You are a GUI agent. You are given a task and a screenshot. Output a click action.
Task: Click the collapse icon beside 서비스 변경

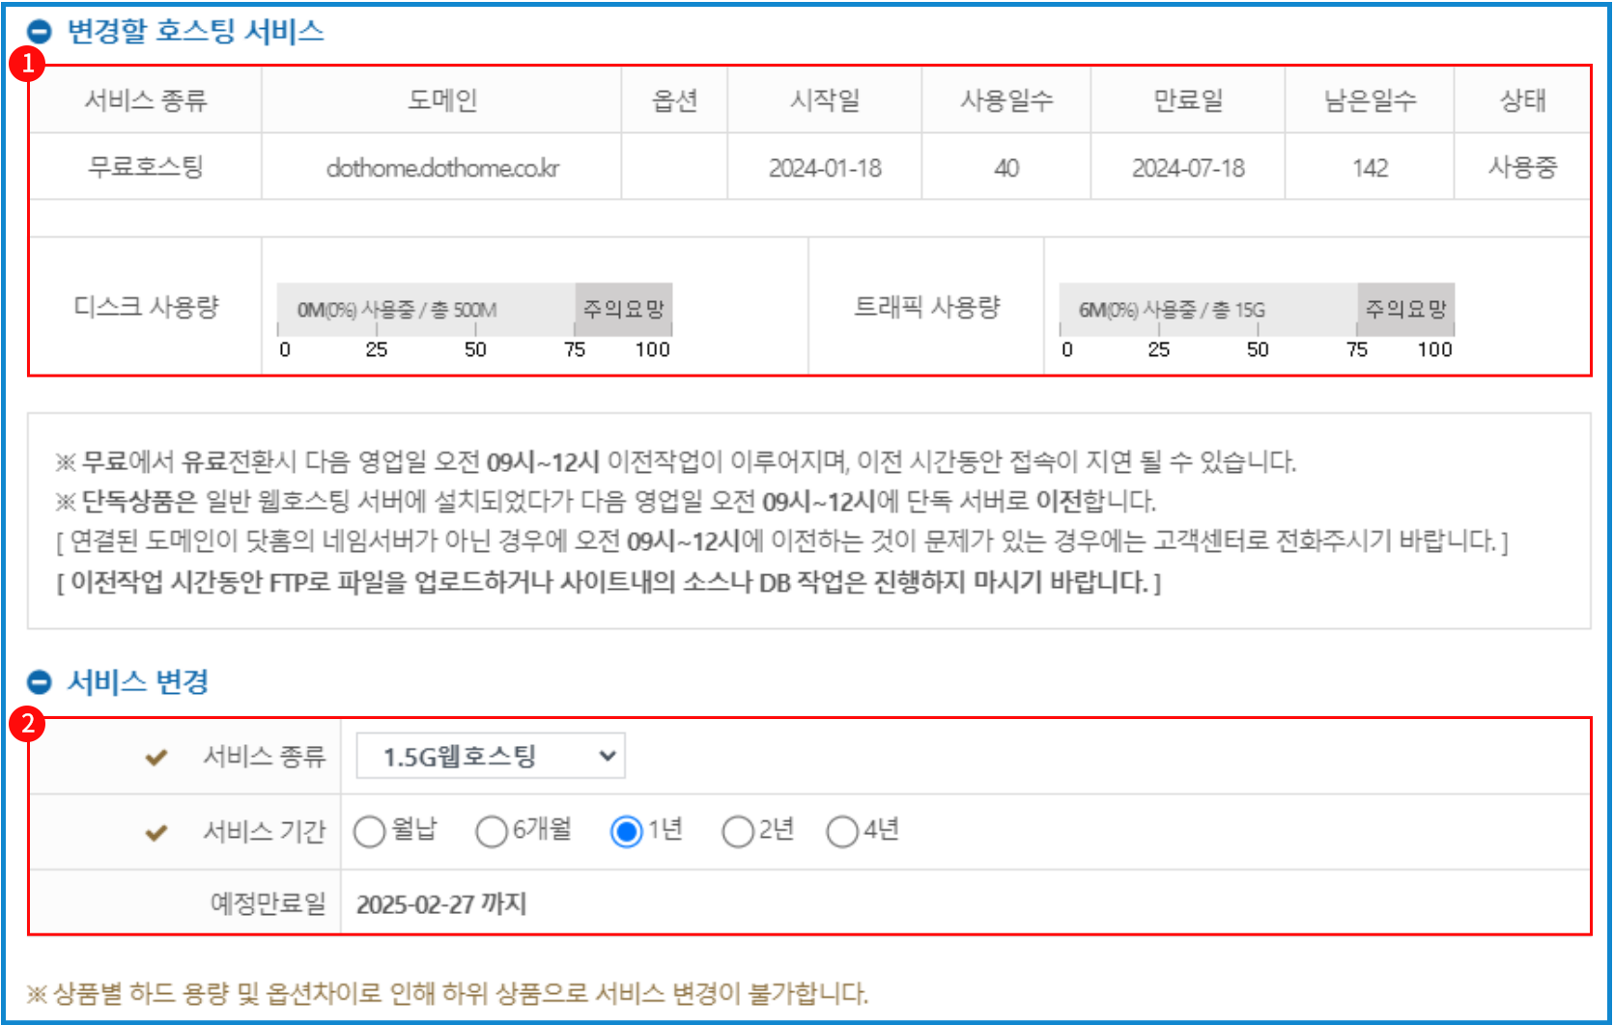tap(39, 682)
